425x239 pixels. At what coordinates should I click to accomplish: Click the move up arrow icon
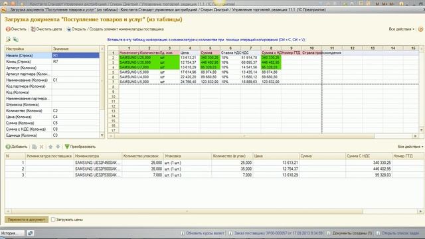50,147
